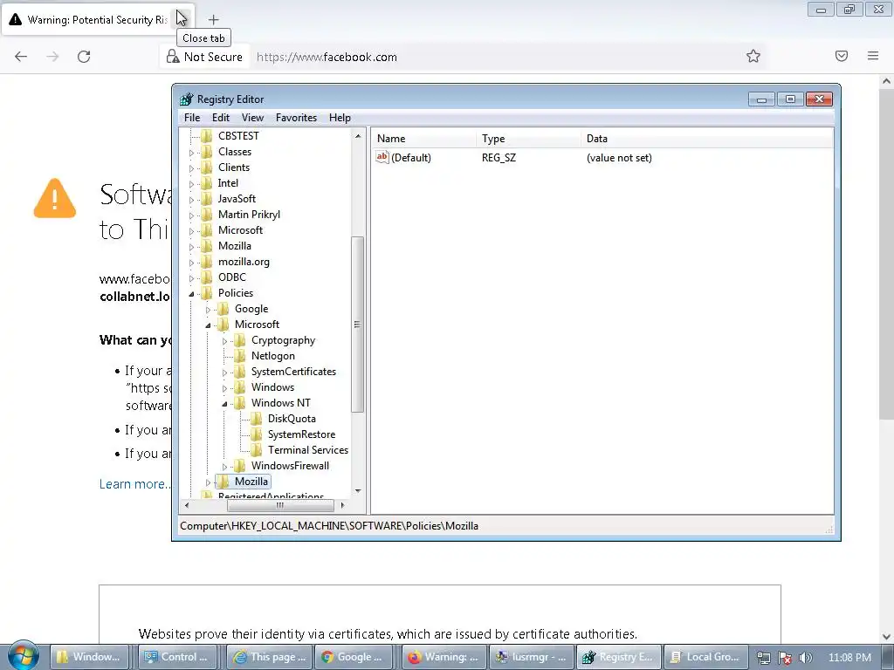The image size is (894, 670).
Task: Close the Warning tab
Action: pos(181,19)
